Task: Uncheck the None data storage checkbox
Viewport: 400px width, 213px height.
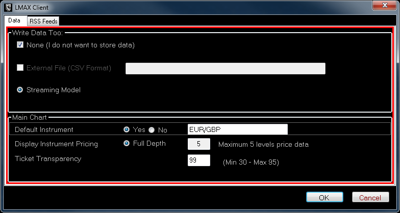Action: tap(20, 45)
